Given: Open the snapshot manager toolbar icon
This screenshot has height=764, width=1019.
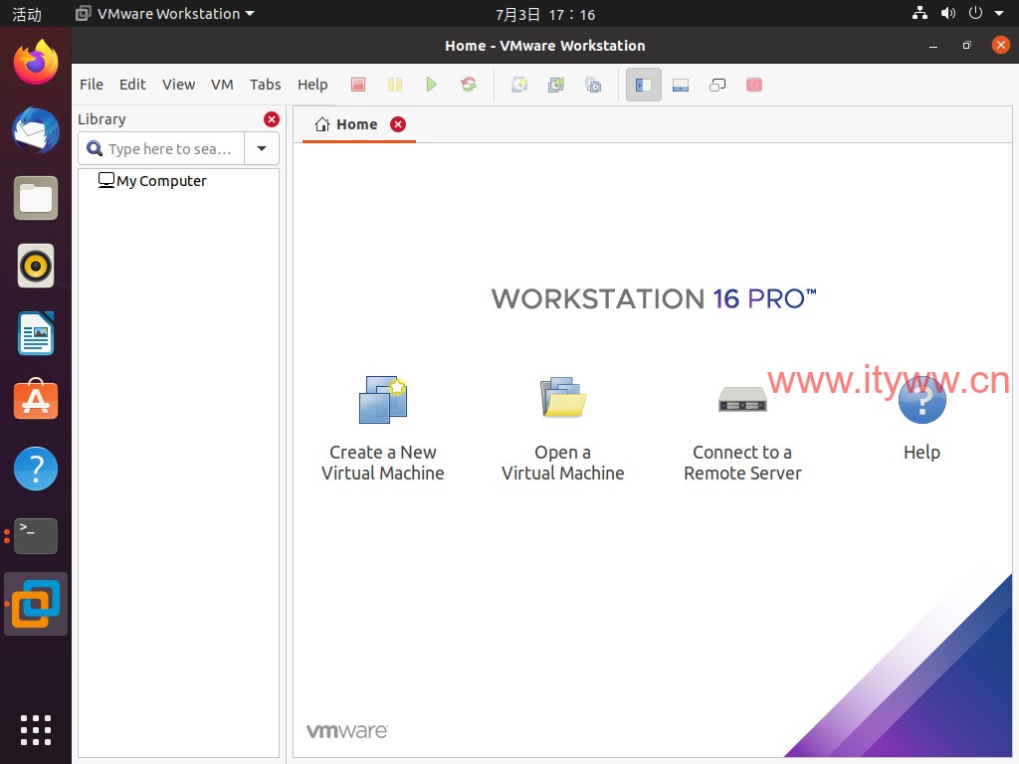Looking at the screenshot, I should click(x=593, y=85).
